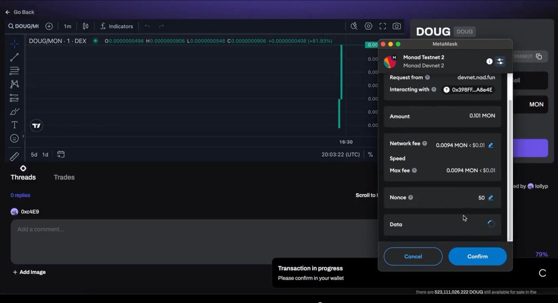Screen dimensions: 558x303
Task: Open the chart quick search icon
Action: 354,26
